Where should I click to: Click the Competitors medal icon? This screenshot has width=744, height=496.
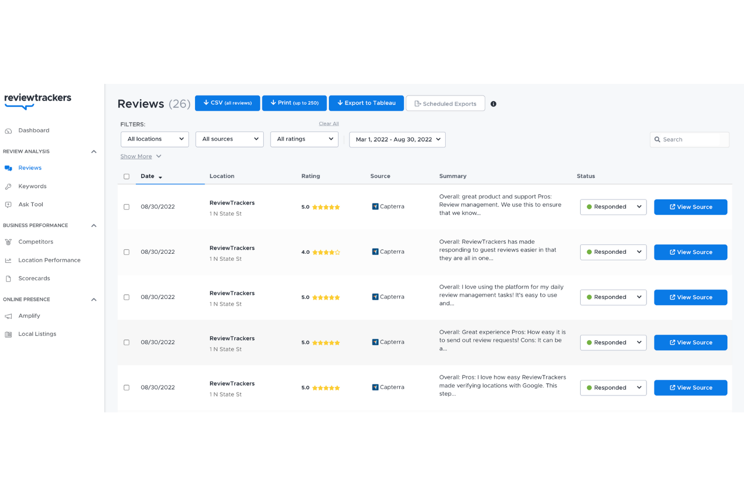(9, 242)
